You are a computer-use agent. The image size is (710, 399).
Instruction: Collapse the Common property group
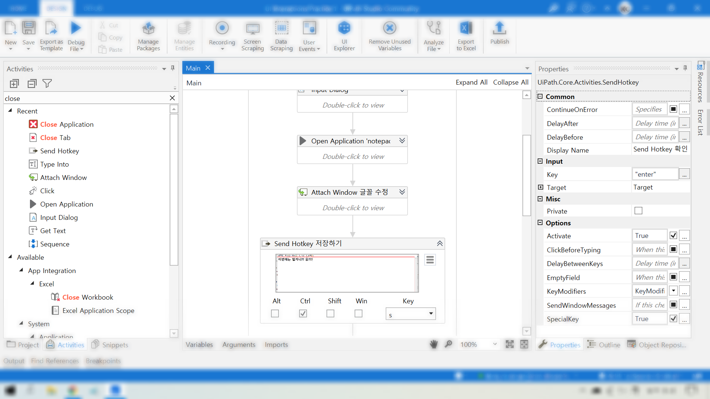[540, 96]
